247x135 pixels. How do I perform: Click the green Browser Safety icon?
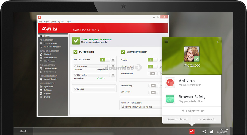[170, 99]
